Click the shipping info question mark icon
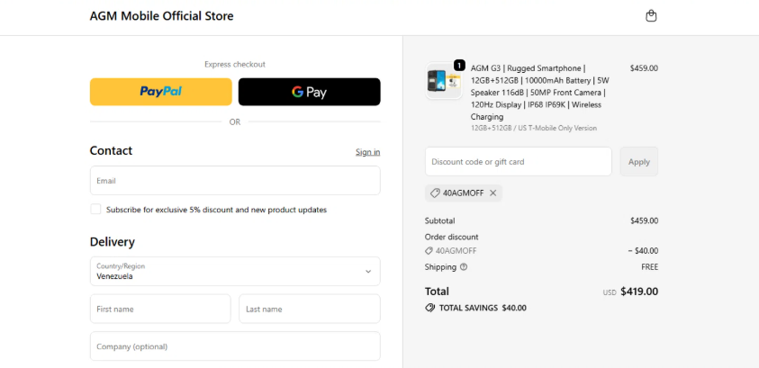 pos(464,267)
